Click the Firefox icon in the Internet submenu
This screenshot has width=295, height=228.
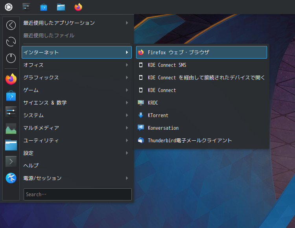pos(141,52)
